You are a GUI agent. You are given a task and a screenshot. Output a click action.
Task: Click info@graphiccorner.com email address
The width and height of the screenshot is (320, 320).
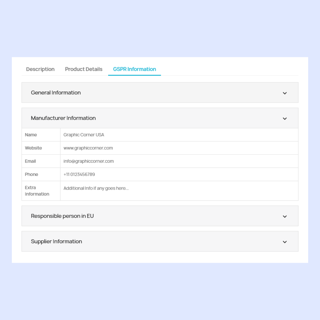(89, 161)
